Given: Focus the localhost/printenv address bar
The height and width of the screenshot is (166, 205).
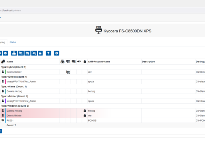Looking at the screenshot, I should click(x=102, y=10).
